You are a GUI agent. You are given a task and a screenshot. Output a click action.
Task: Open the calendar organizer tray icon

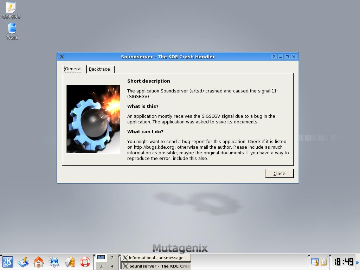click(315, 262)
